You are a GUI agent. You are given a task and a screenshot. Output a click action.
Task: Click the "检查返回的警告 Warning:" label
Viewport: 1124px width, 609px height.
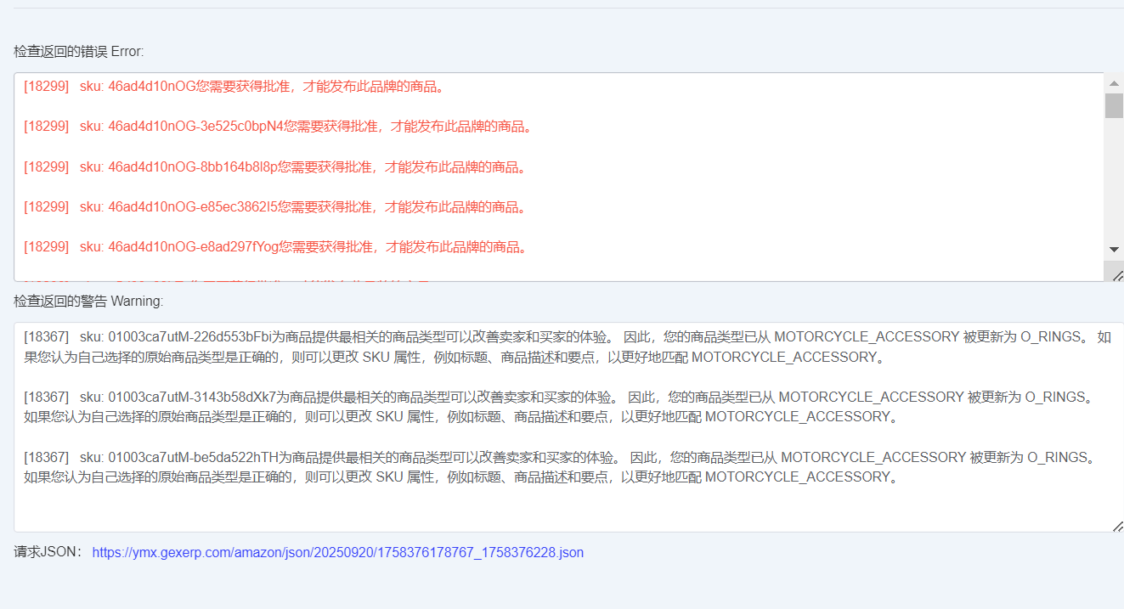(x=88, y=302)
